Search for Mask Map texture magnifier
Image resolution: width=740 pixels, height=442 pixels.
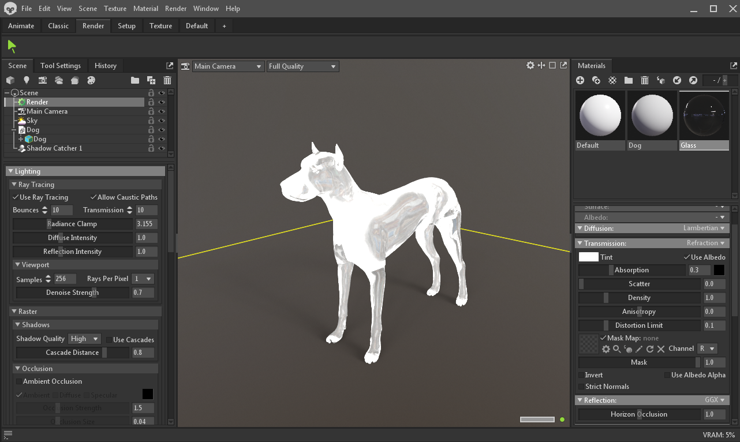pos(617,349)
